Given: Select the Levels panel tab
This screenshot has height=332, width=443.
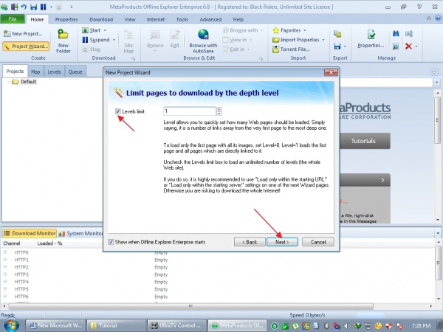Looking at the screenshot, I should click(x=54, y=72).
